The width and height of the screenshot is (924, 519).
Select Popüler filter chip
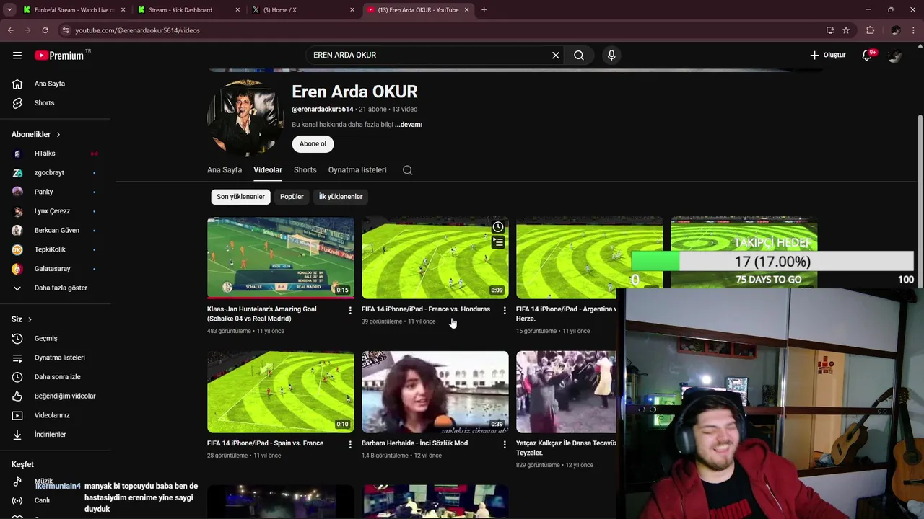coord(292,197)
